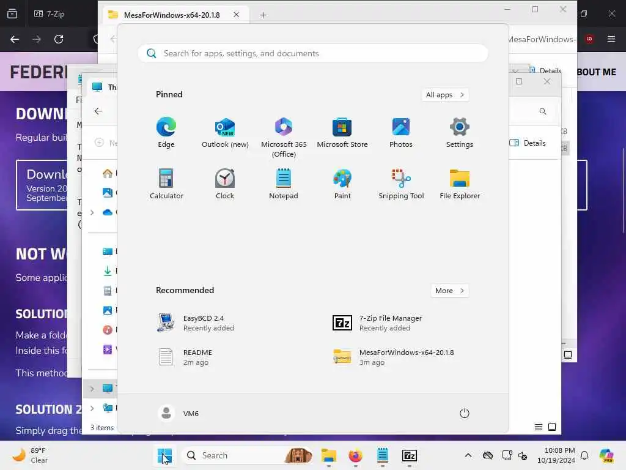The width and height of the screenshot is (626, 470).
Task: Focus the Start menu search field
Action: click(313, 53)
